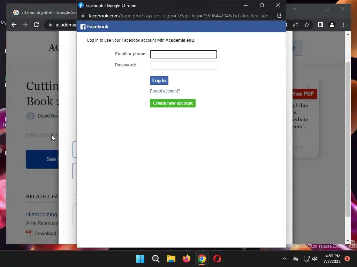The width and height of the screenshot is (357, 267).
Task: Click the Chrome icon in the taskbar
Action: pos(202,259)
